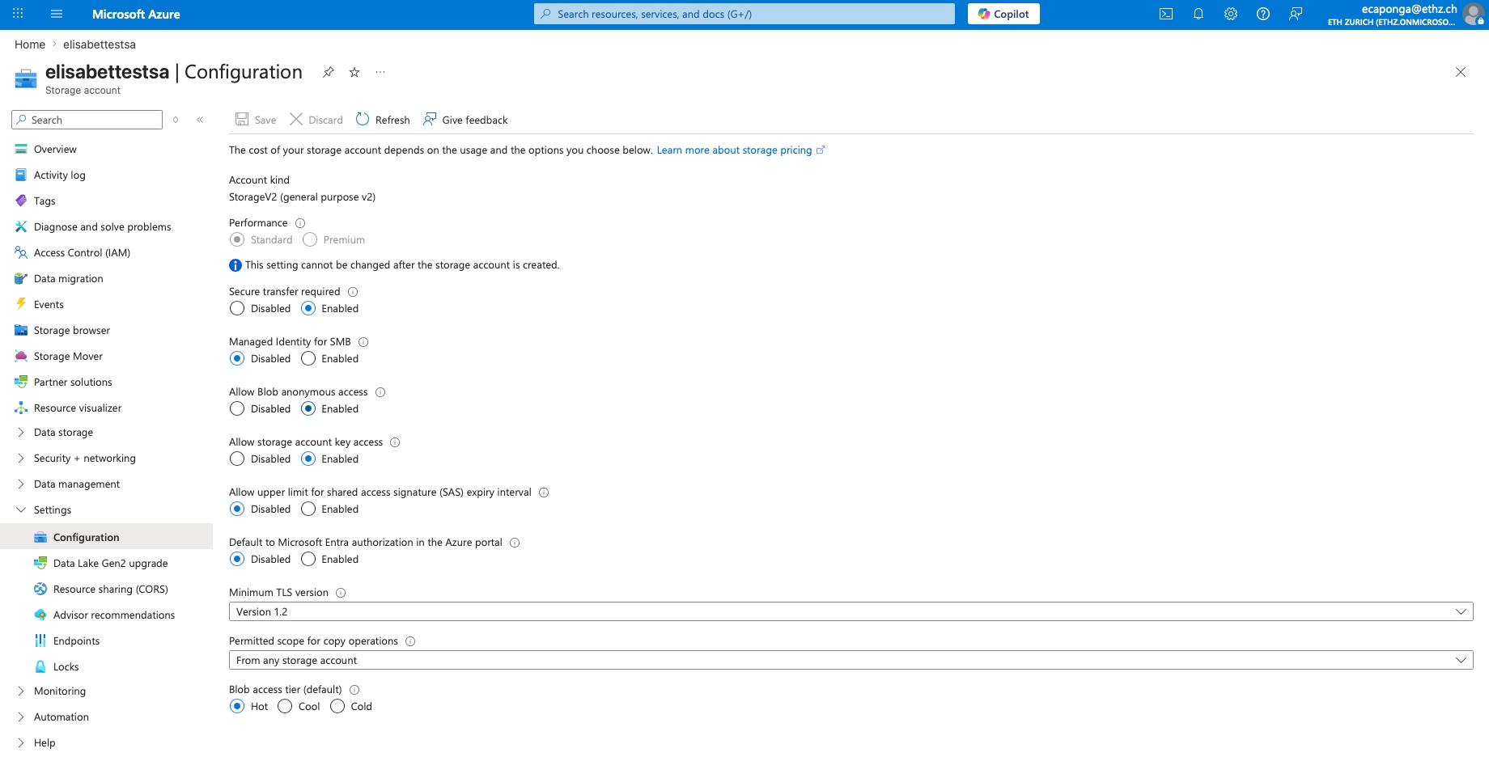
Task: Set storage account key access to Disabled
Action: (x=237, y=459)
